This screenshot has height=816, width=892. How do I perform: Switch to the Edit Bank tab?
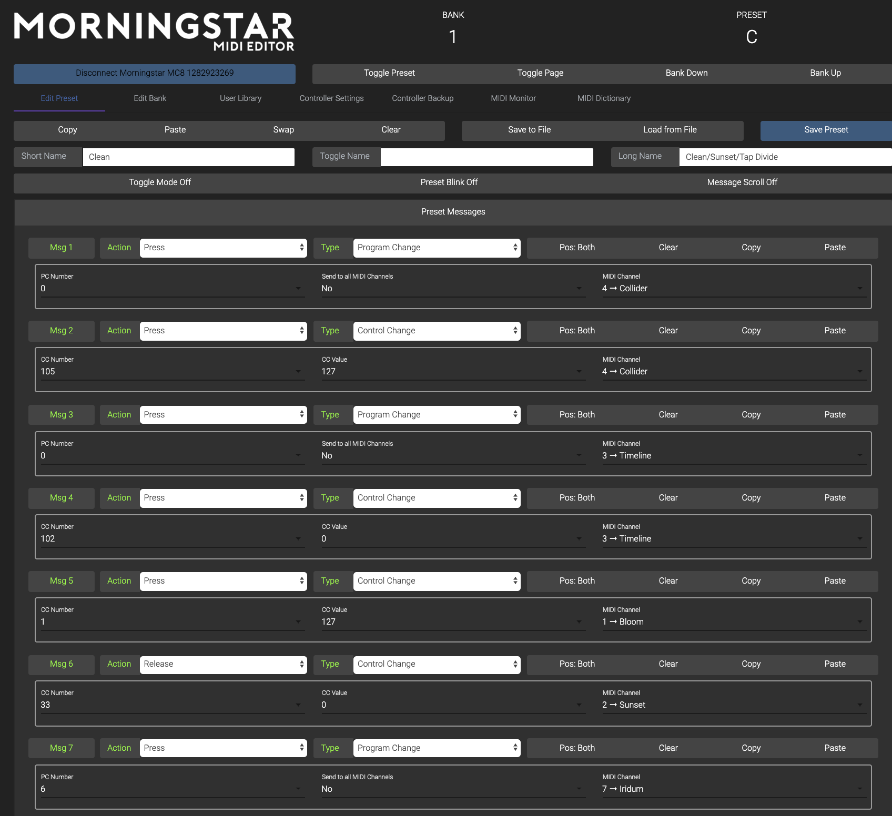click(150, 98)
